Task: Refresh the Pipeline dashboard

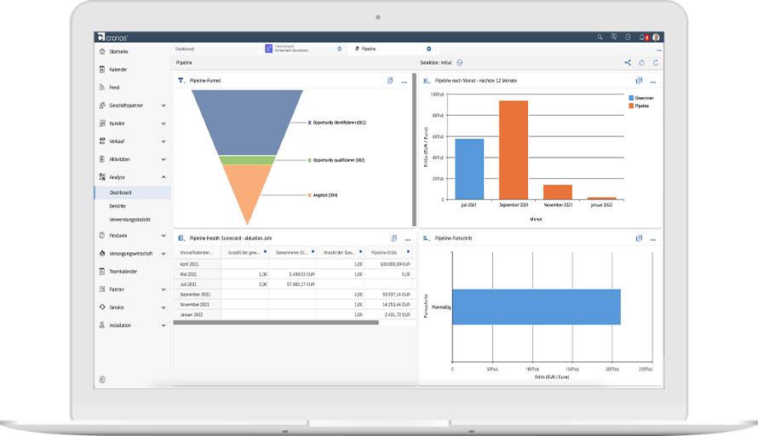Action: [x=655, y=62]
